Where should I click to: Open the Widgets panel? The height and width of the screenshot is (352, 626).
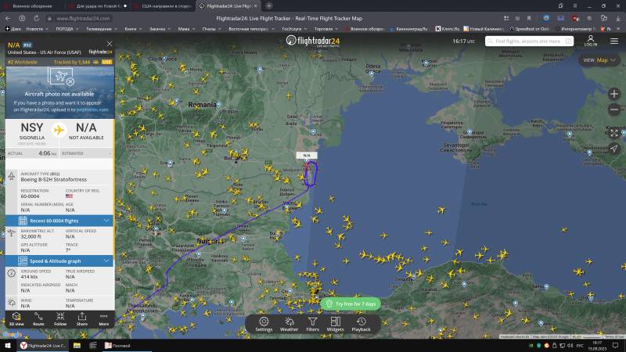tap(336, 324)
